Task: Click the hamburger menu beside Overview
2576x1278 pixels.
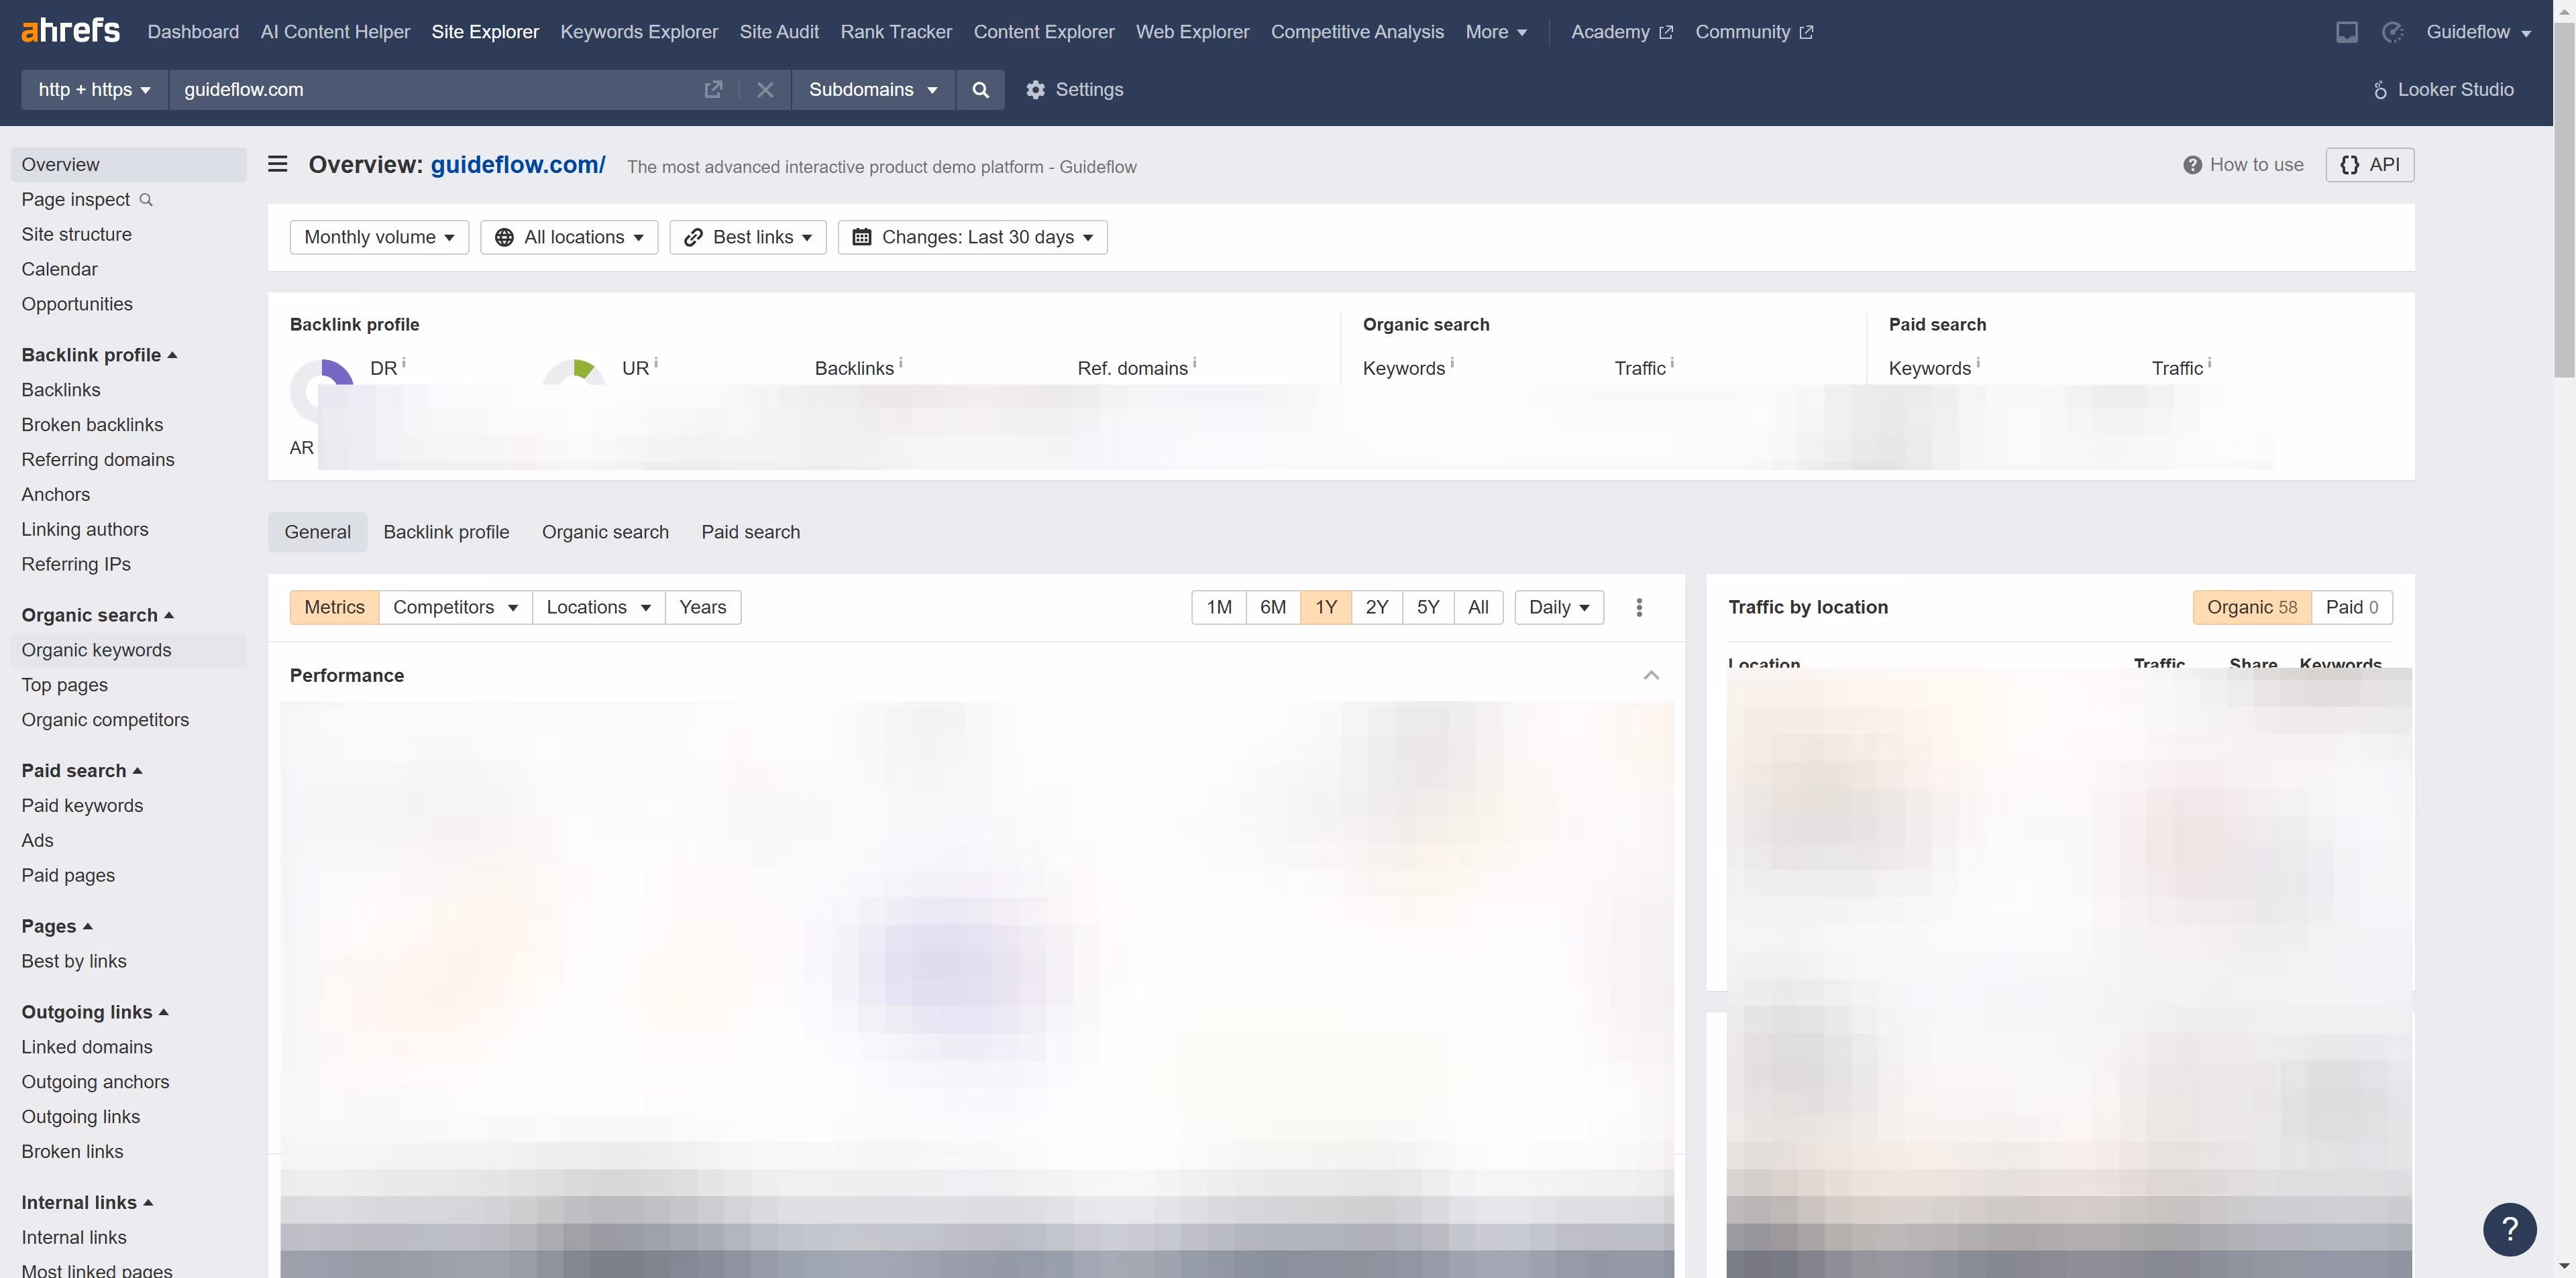Action: [x=277, y=164]
